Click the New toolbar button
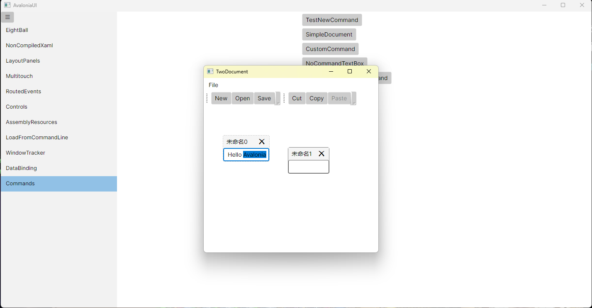This screenshot has width=592, height=308. pos(221,98)
